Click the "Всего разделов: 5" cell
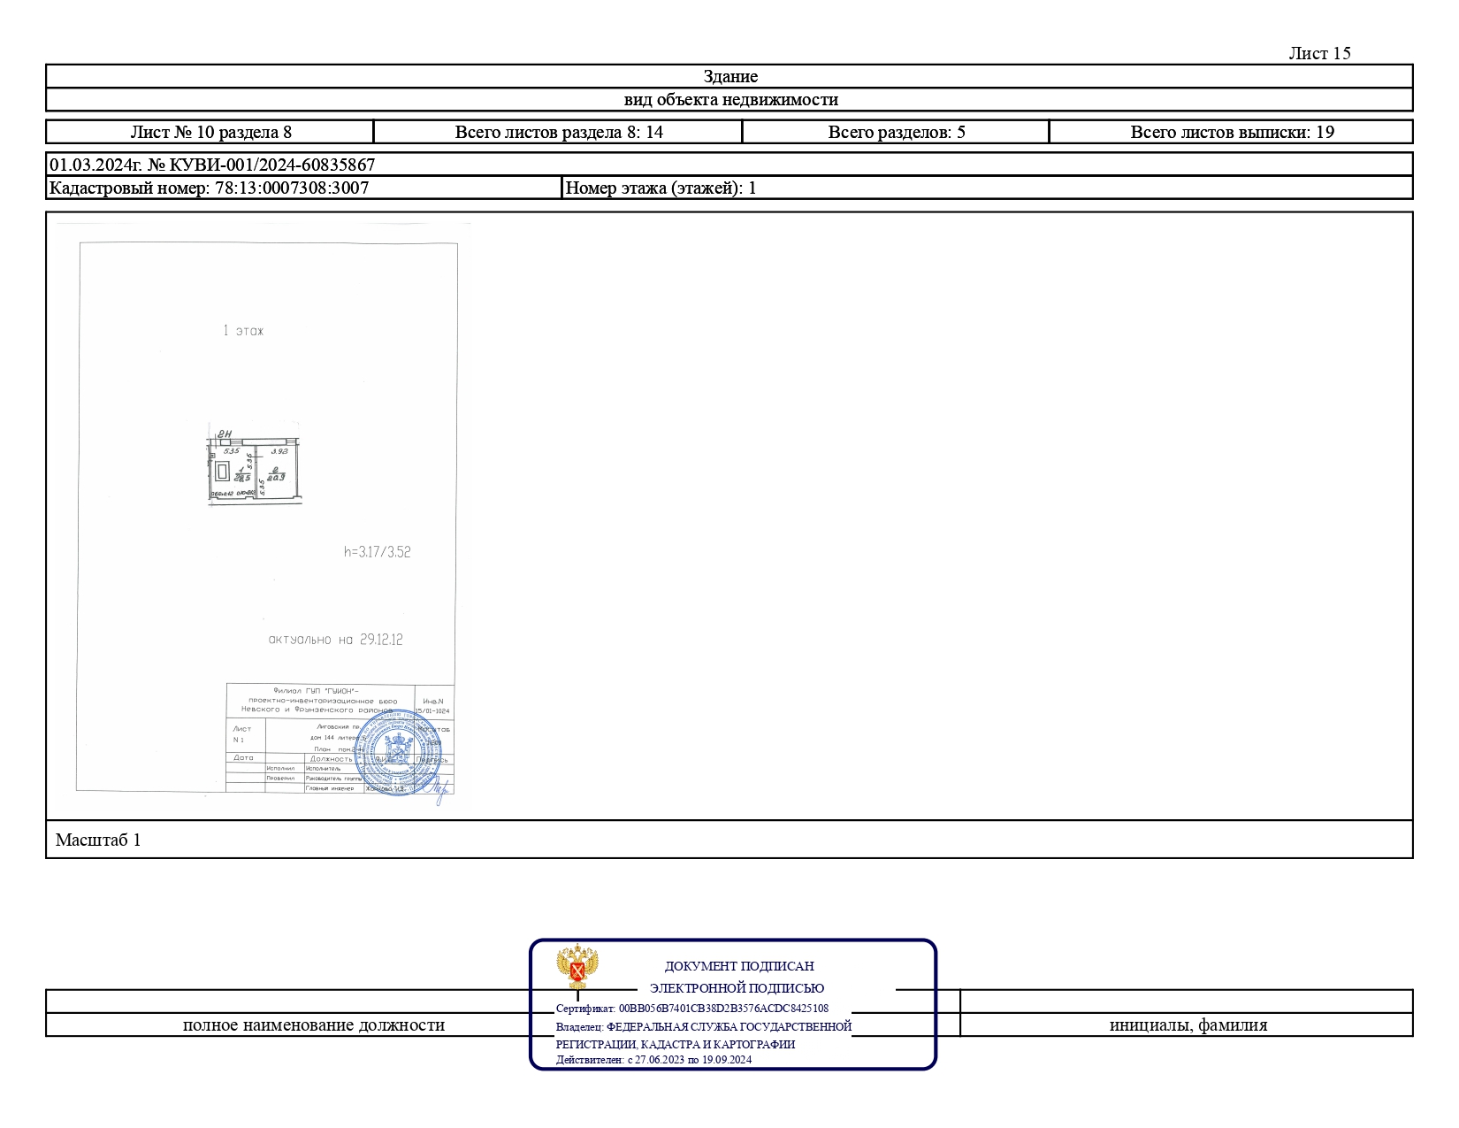 pos(896,133)
